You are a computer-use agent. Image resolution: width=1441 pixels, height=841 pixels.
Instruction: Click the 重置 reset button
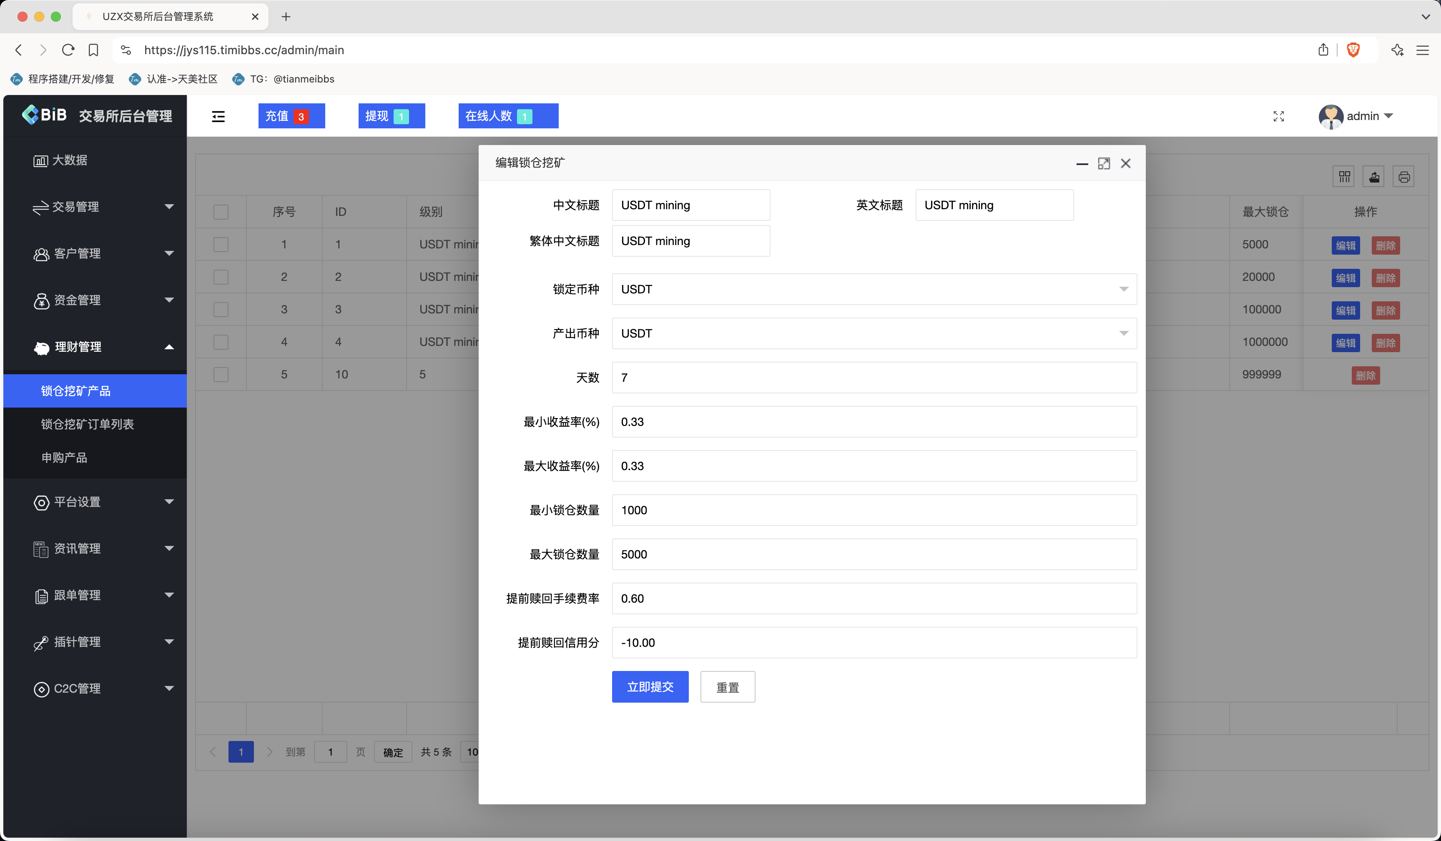(727, 687)
